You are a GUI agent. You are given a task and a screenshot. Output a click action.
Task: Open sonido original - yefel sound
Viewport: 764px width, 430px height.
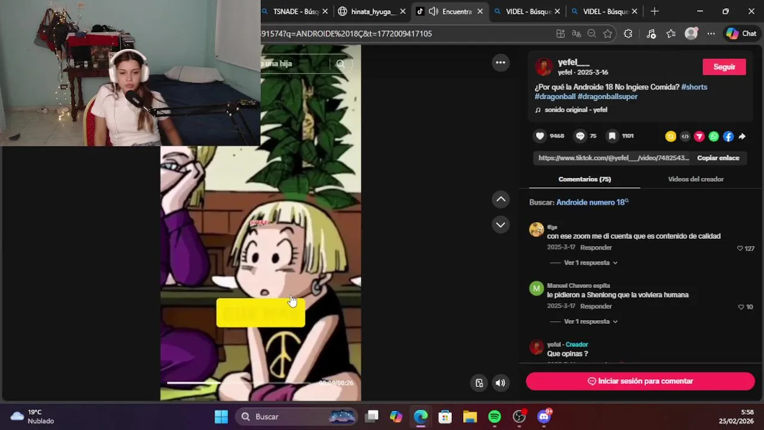click(x=571, y=110)
